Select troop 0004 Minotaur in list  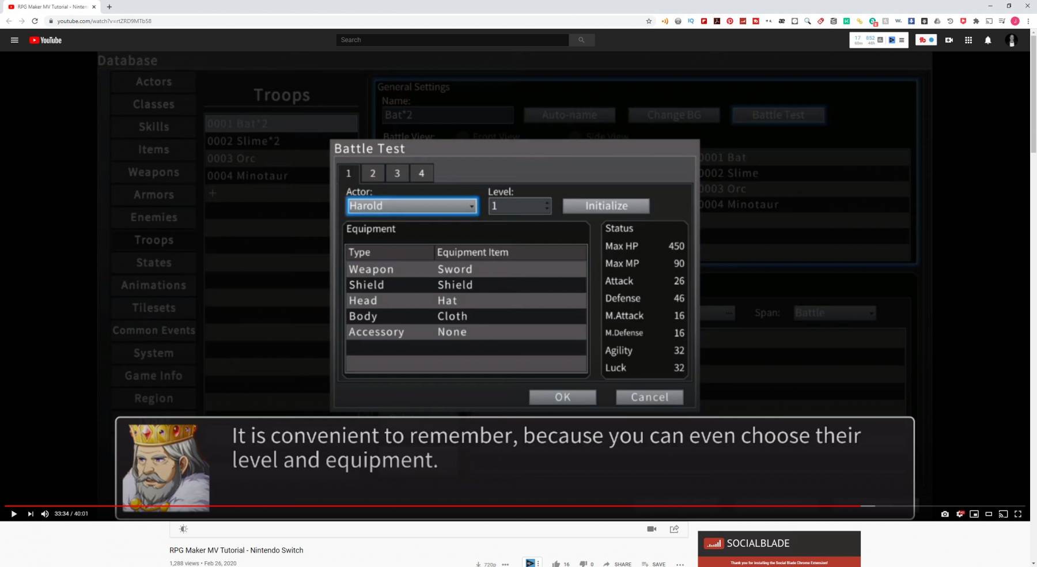pyautogui.click(x=281, y=176)
